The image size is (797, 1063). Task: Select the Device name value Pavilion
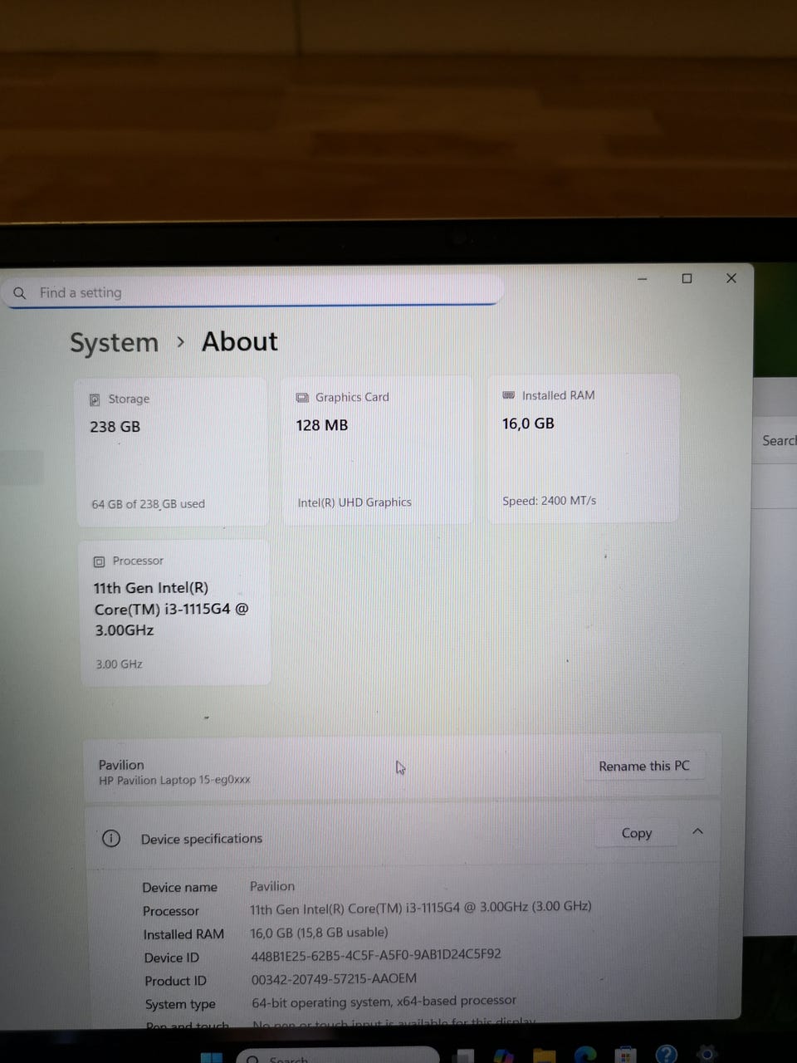click(x=272, y=886)
